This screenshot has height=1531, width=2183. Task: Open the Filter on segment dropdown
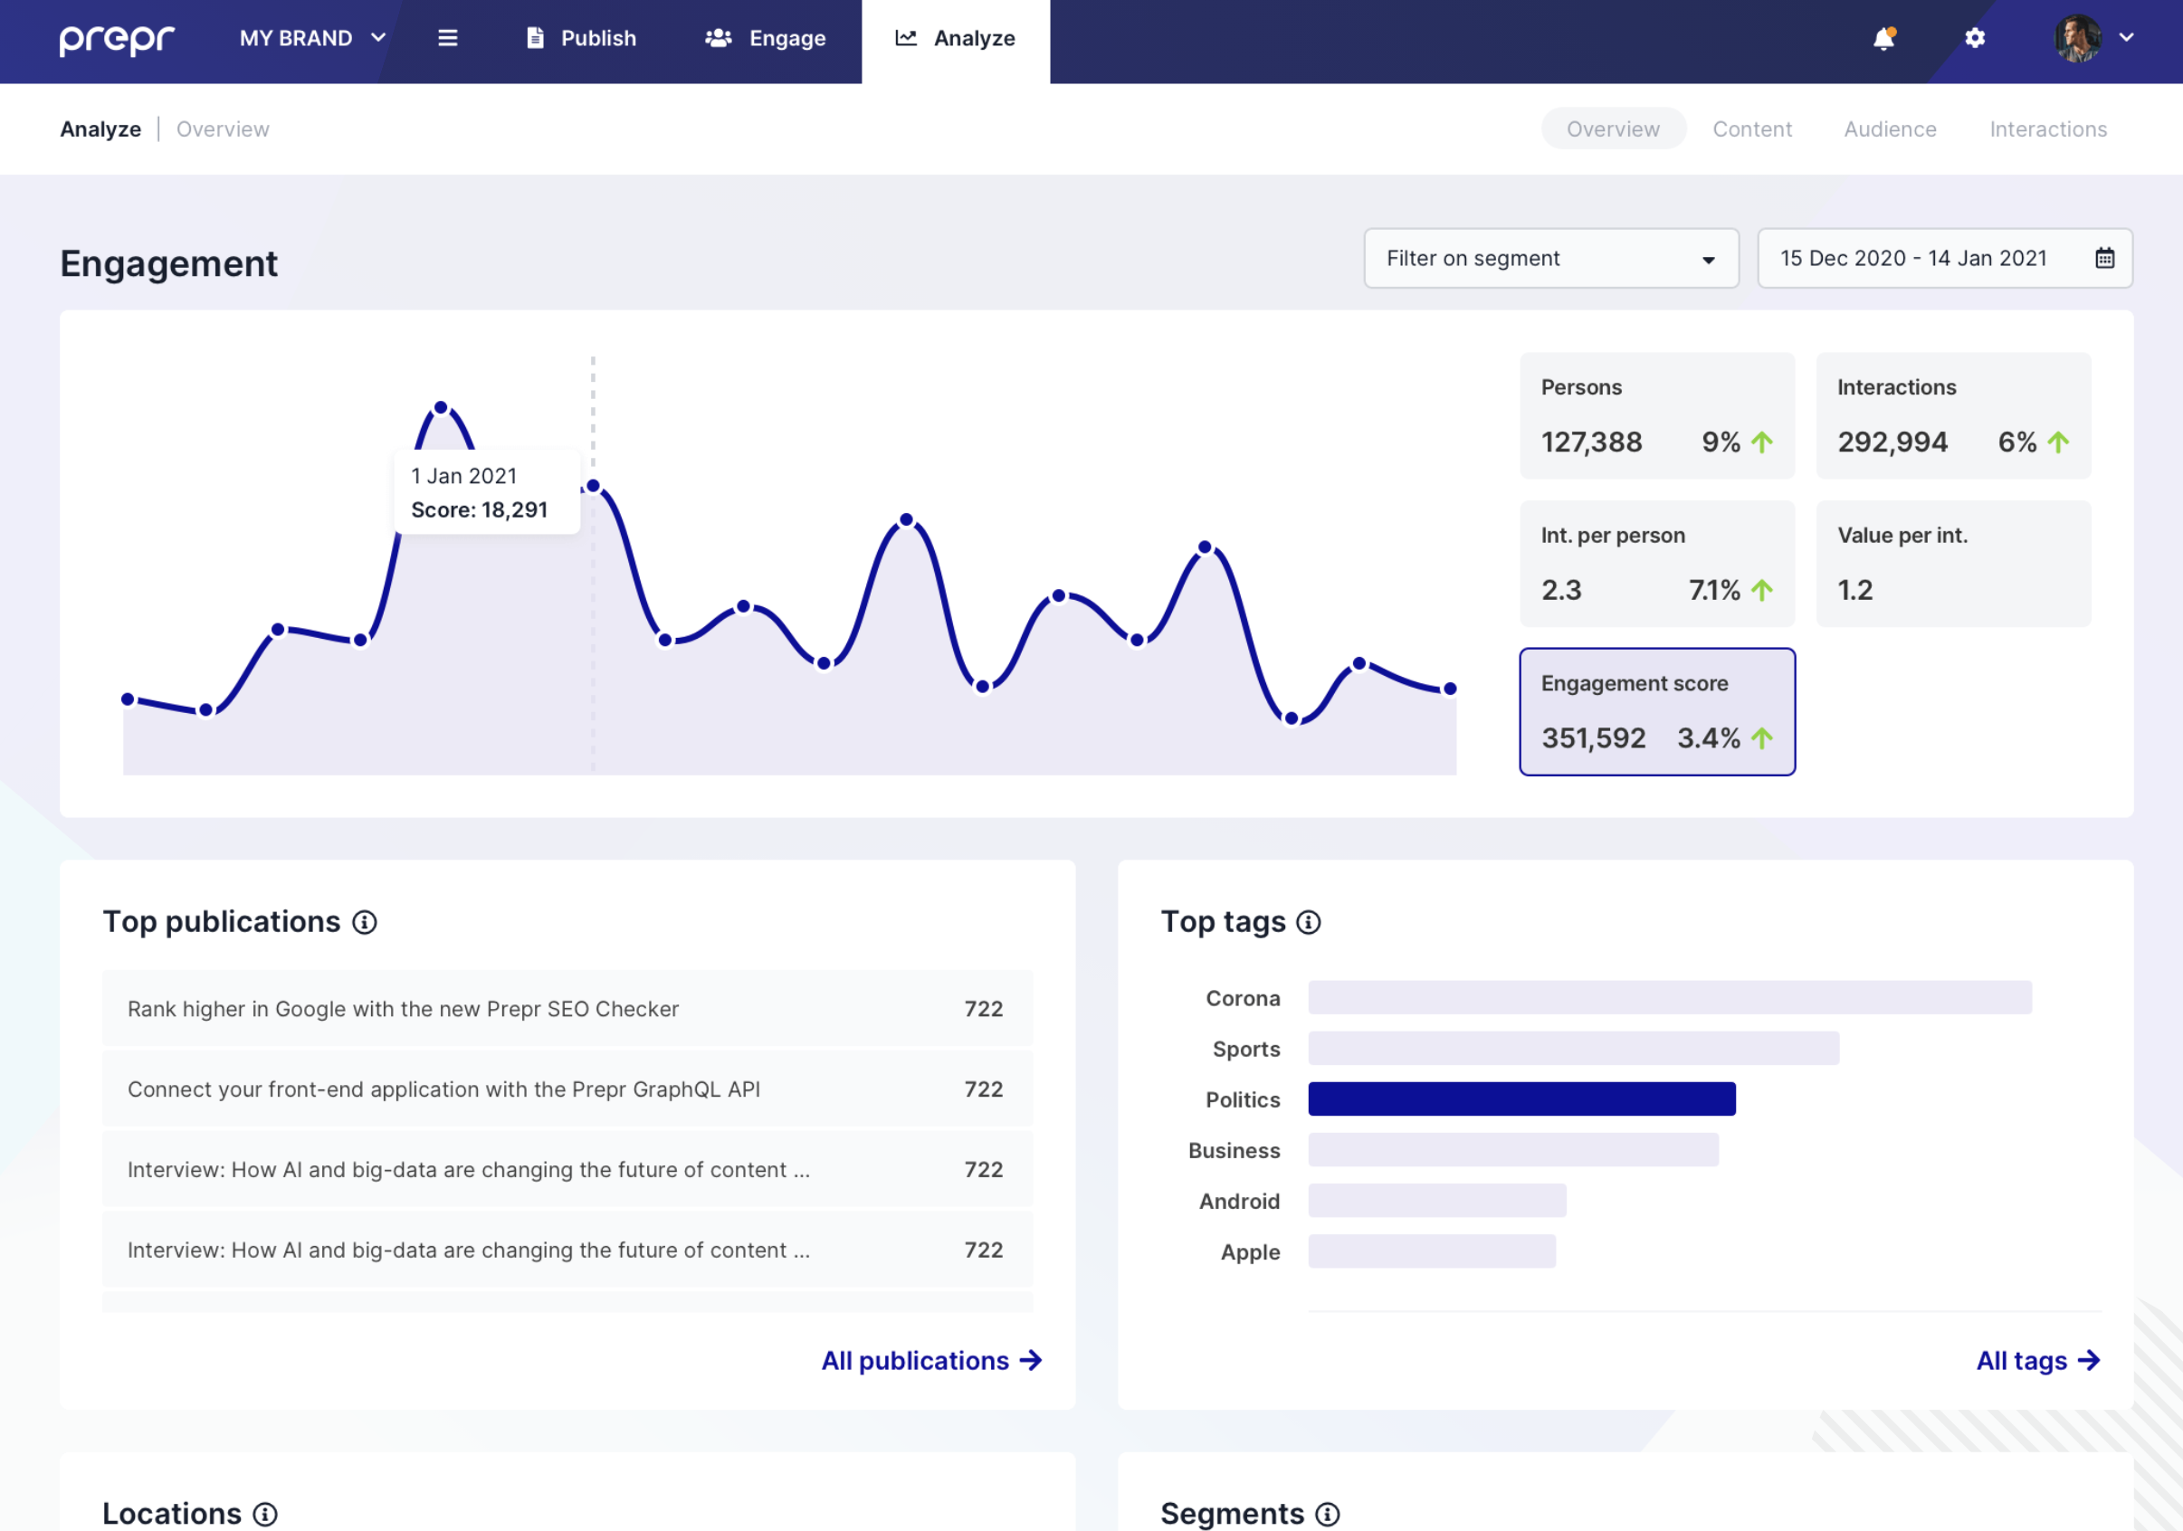point(1550,258)
